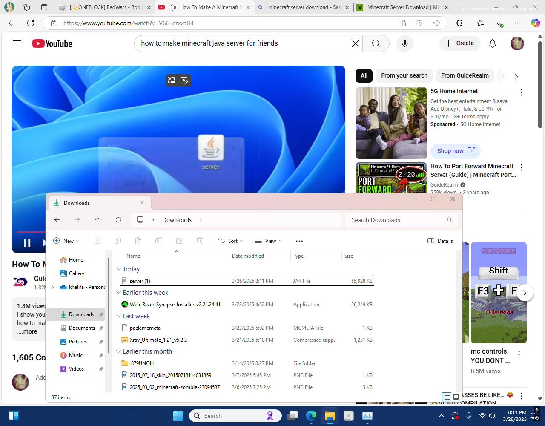Open Music in File Explorer sidebar

(76, 355)
